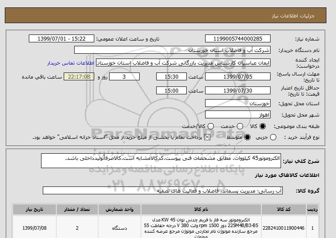Click the delivery city field اهواز
This screenshot has height=238, width=336.
pyautogui.click(x=238, y=114)
